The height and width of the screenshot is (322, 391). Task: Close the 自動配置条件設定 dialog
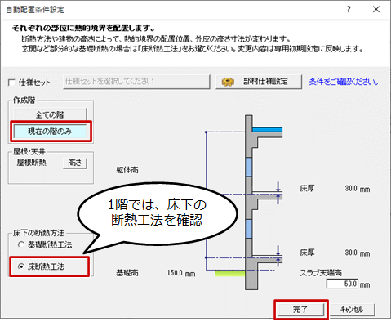376,9
